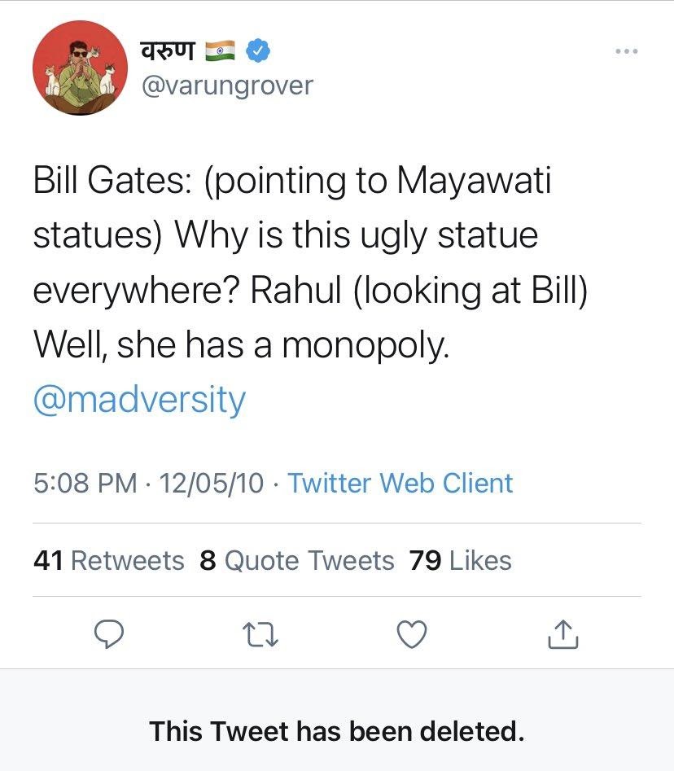The width and height of the screenshot is (674, 771).
Task: Like the tweet with the heart icon
Action: pos(413,633)
